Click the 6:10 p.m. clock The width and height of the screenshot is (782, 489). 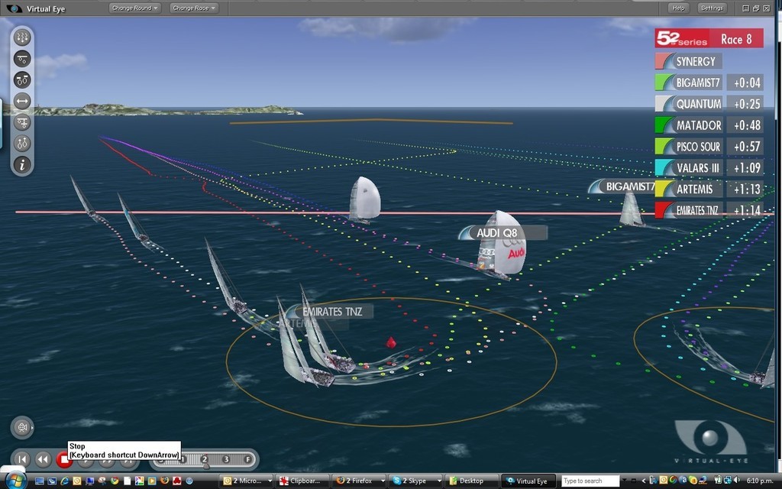tap(759, 481)
